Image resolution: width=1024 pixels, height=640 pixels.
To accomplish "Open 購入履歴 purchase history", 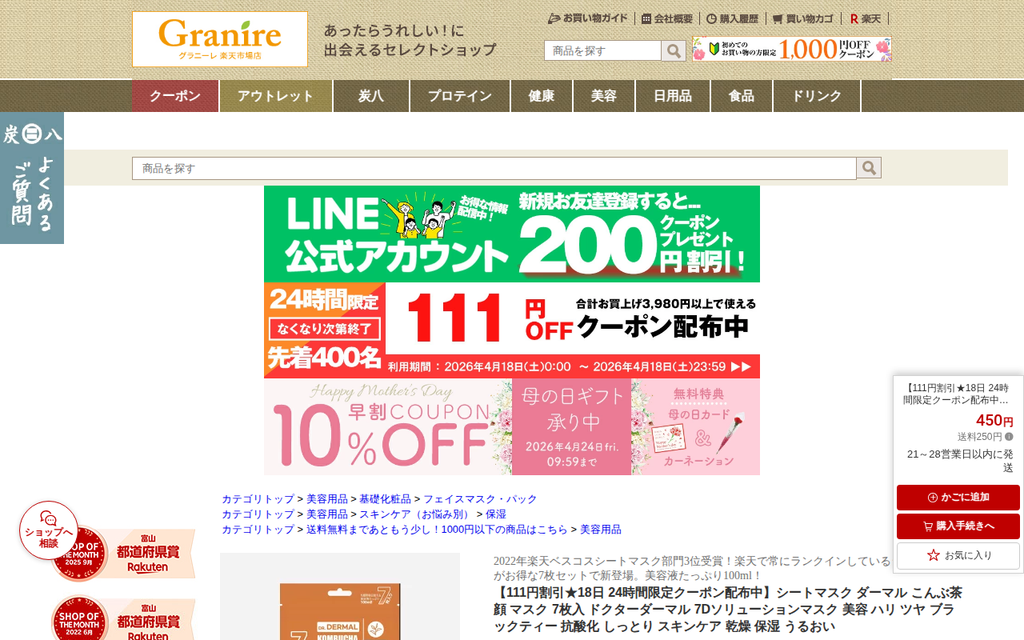I will pyautogui.click(x=732, y=18).
